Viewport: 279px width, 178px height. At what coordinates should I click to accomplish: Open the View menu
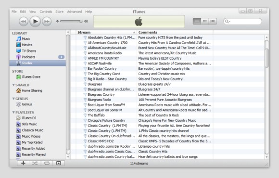tap(33, 12)
